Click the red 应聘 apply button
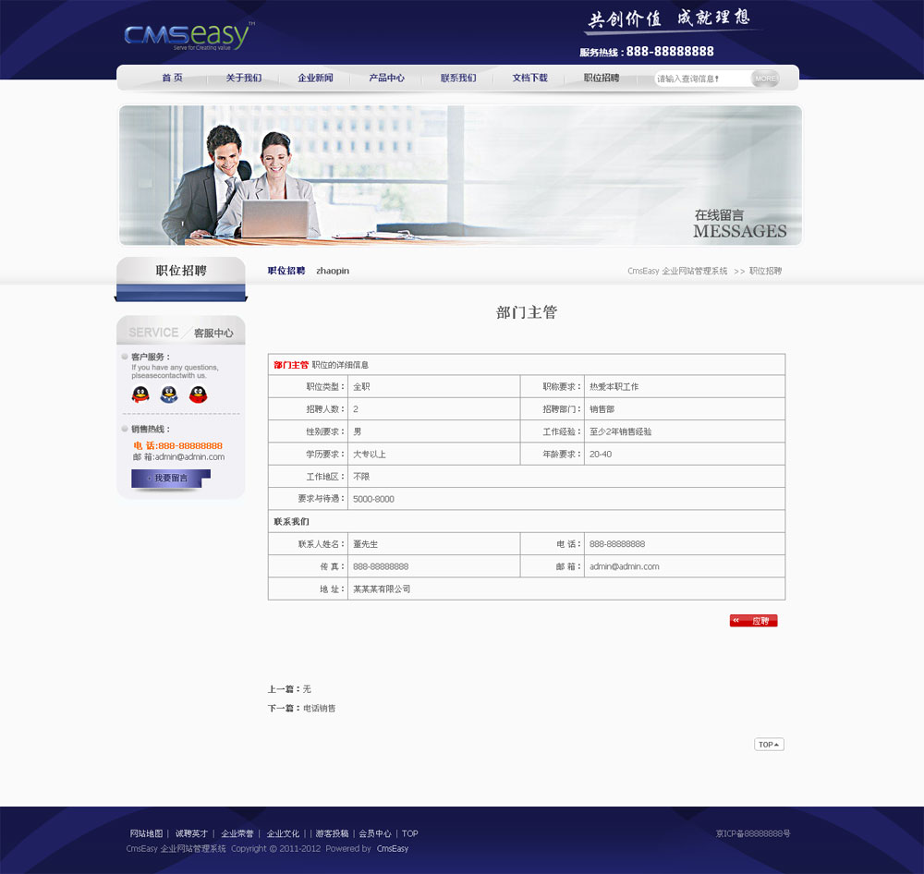Image resolution: width=924 pixels, height=874 pixels. click(x=753, y=621)
